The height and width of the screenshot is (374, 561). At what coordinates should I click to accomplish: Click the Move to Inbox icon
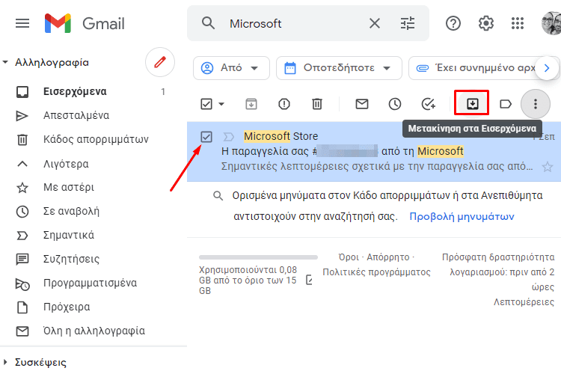[473, 104]
